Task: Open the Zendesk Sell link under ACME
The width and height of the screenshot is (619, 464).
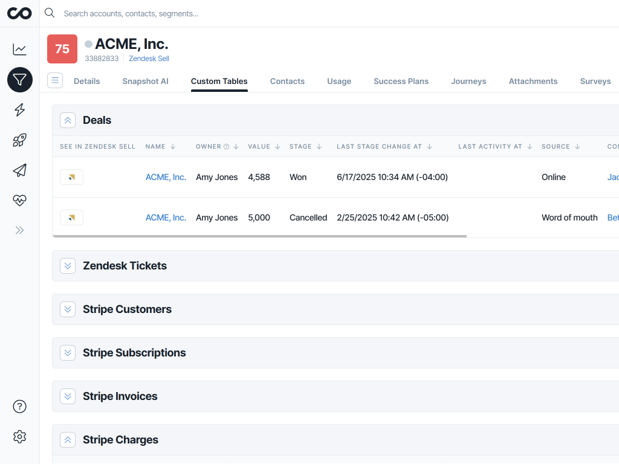Action: (x=149, y=59)
